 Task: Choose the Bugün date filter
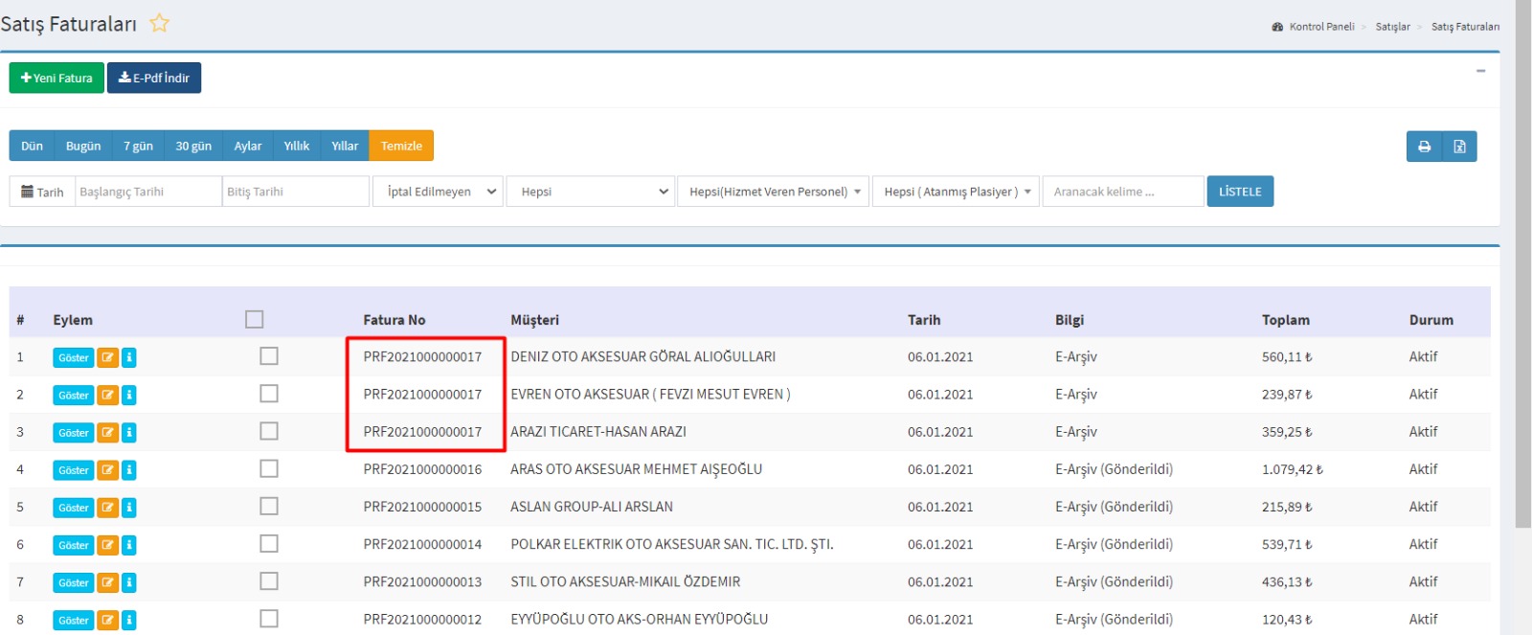(83, 146)
